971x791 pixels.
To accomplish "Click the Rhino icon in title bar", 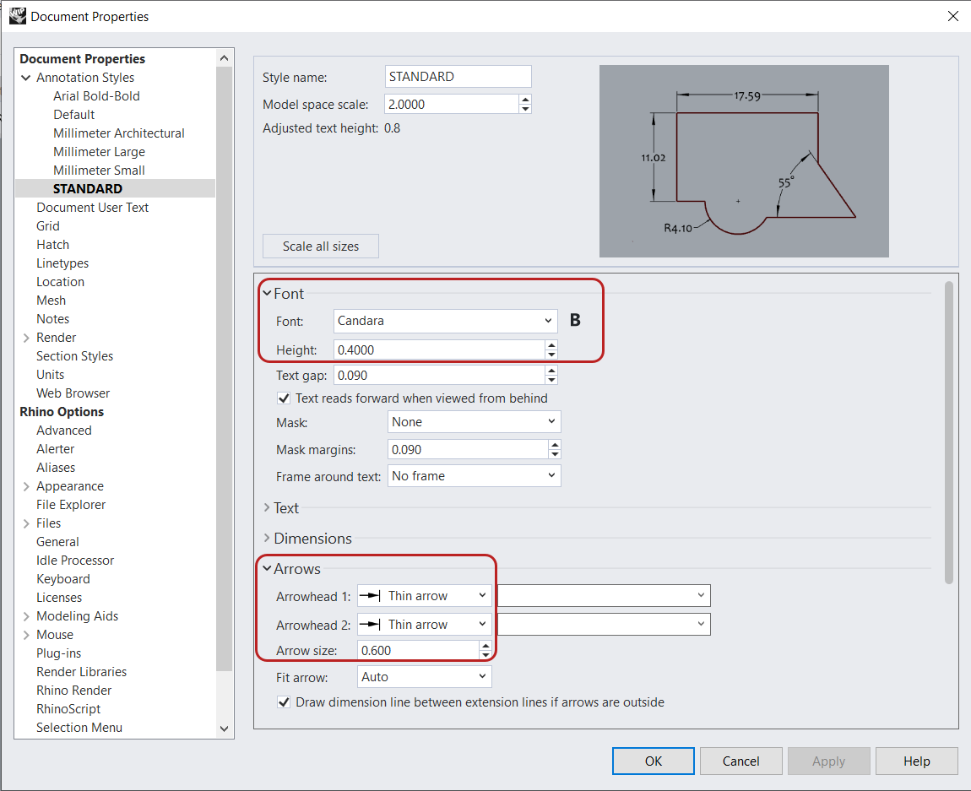I will pyautogui.click(x=17, y=16).
